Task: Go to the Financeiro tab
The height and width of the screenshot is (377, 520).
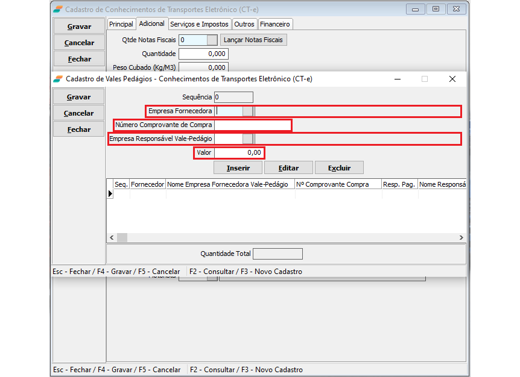Action: click(275, 24)
